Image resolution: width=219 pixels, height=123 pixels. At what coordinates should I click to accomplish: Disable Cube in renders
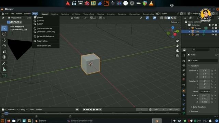point(216,31)
